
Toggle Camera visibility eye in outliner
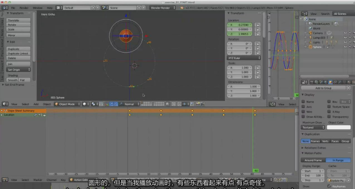(345, 33)
